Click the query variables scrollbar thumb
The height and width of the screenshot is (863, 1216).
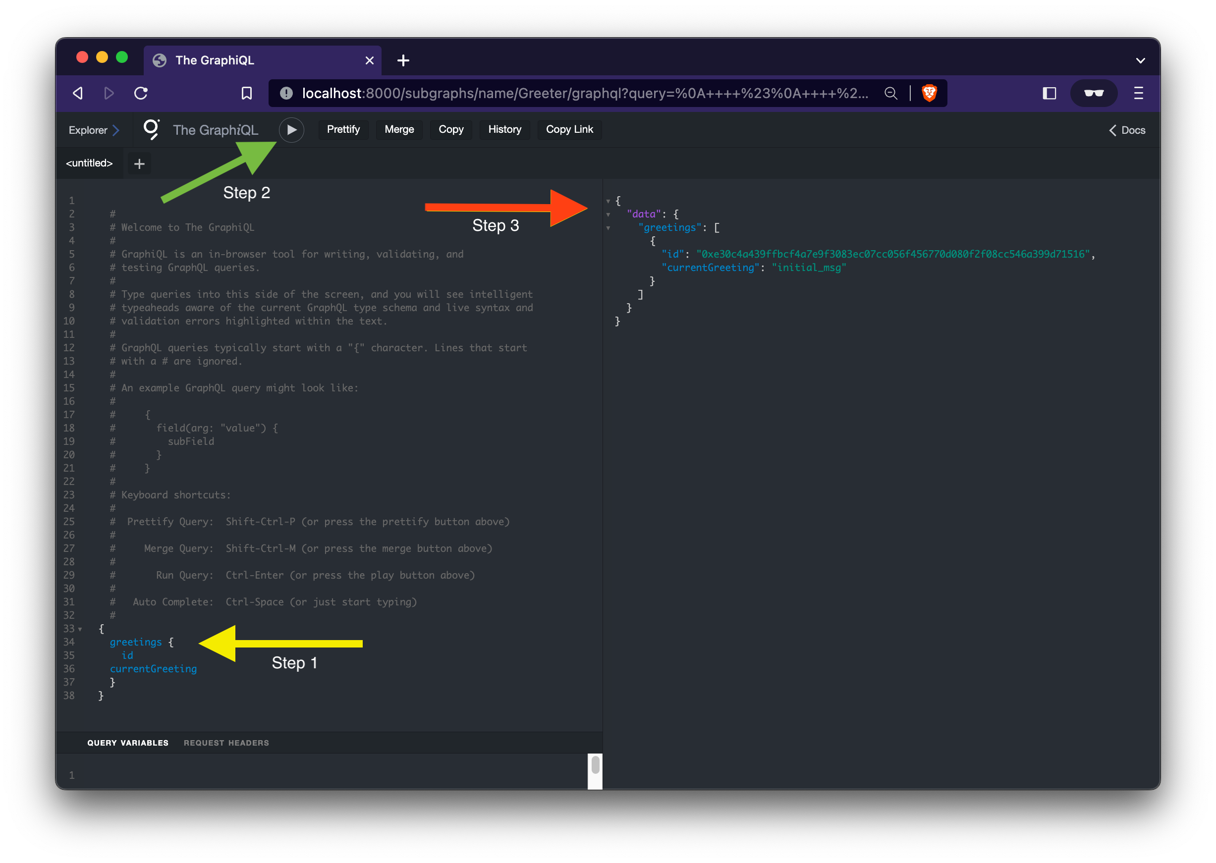(x=595, y=765)
